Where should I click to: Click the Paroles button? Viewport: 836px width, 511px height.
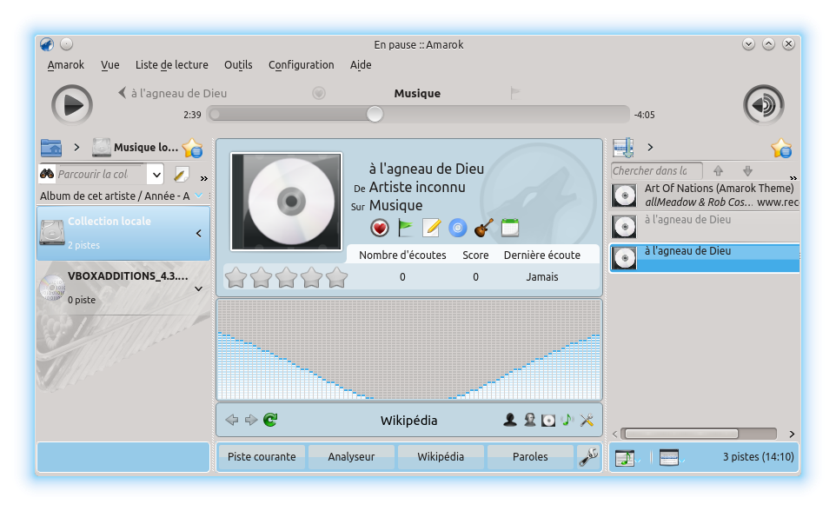(x=530, y=456)
